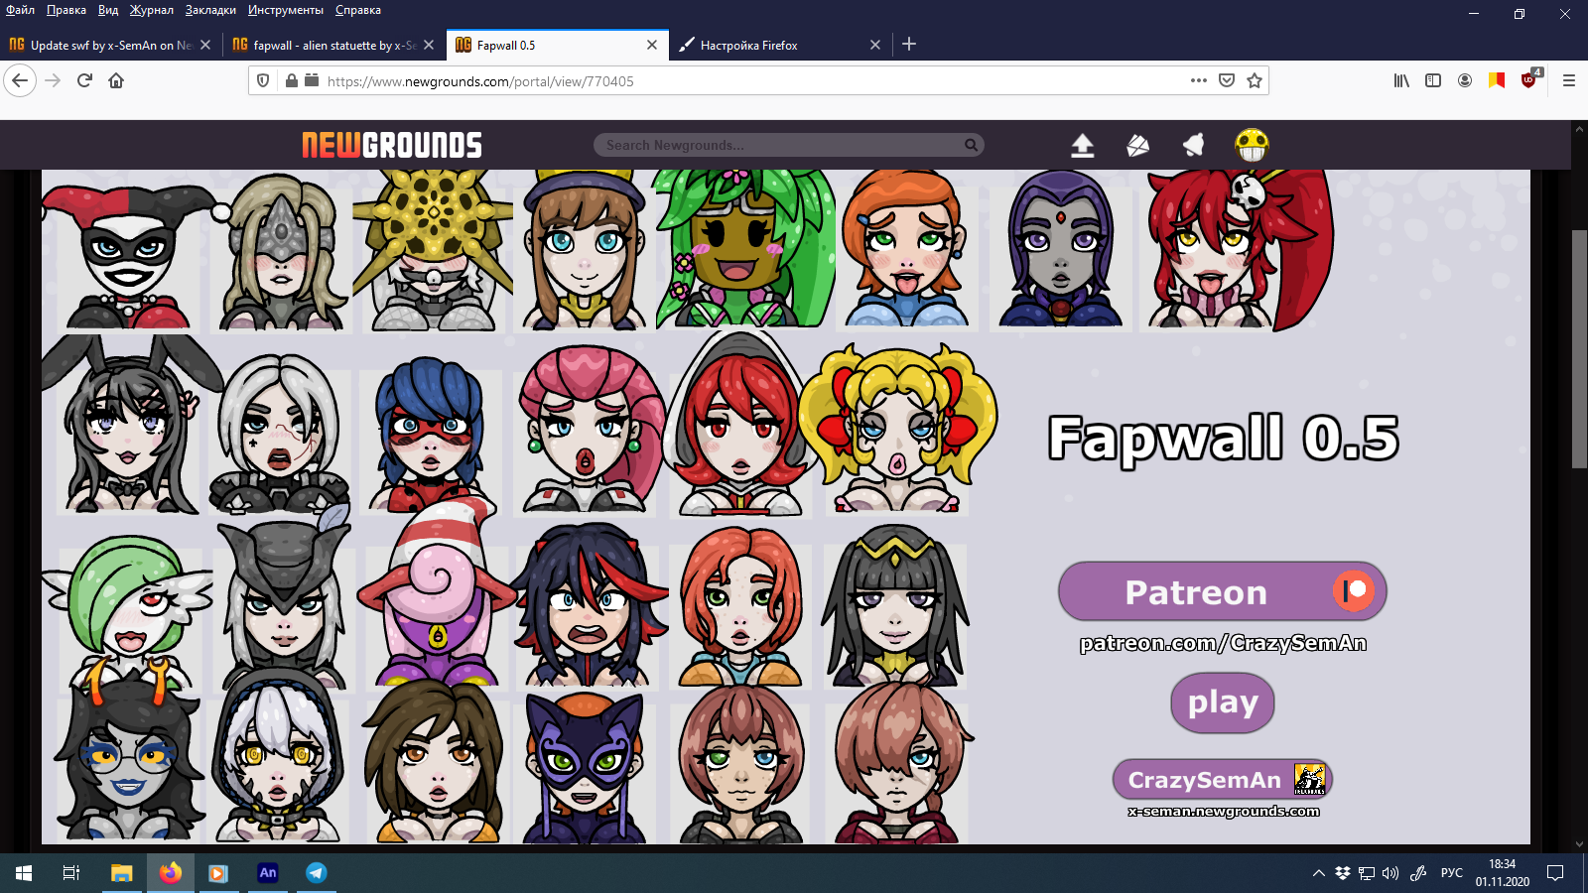
Task: Open Telegram from the taskbar
Action: (317, 873)
